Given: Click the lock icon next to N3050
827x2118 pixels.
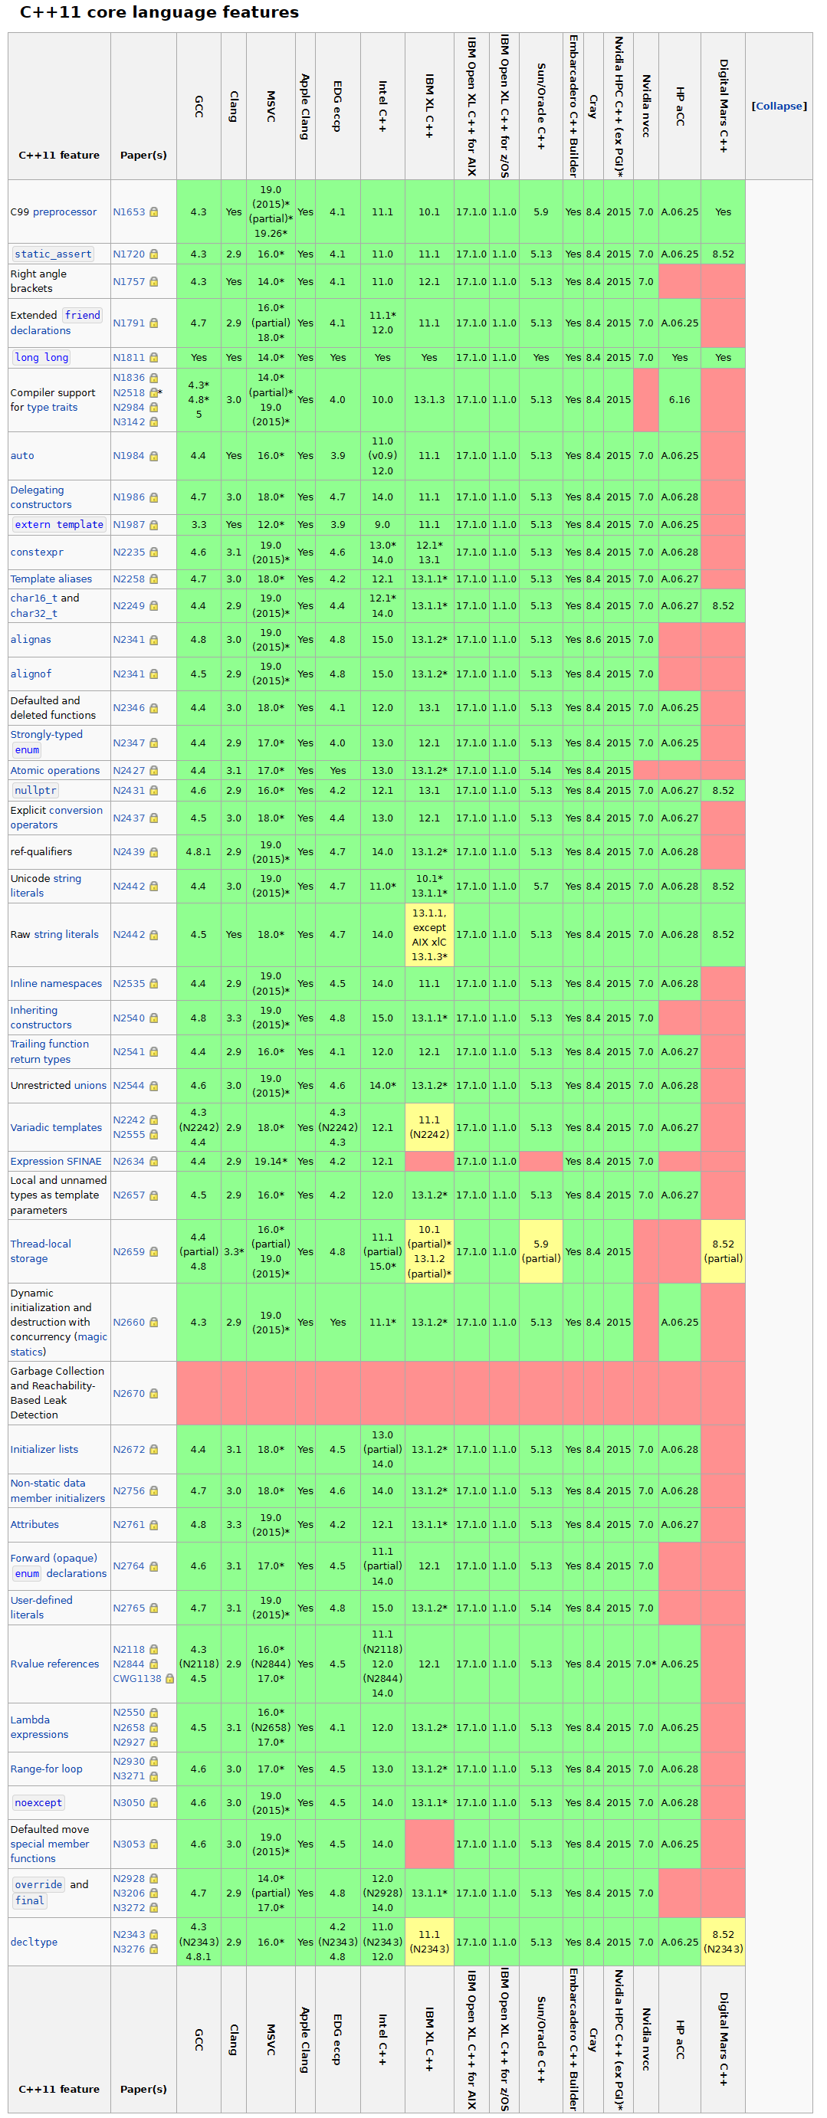Looking at the screenshot, I should (154, 1802).
